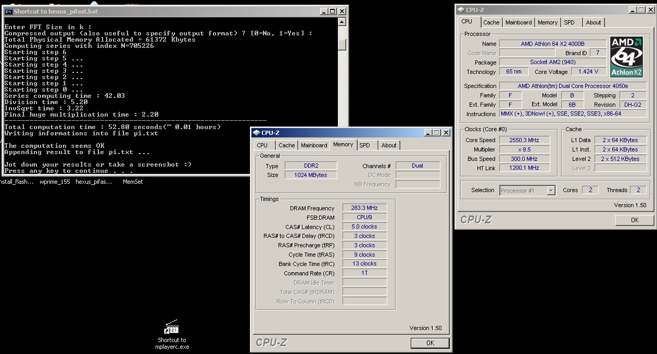Click the CPU-Z icon in Memory window title
Screen dimensions: 657x354
(256, 133)
